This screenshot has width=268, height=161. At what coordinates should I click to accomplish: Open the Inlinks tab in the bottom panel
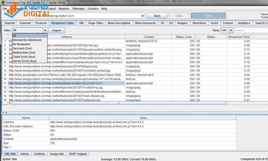click(25, 154)
